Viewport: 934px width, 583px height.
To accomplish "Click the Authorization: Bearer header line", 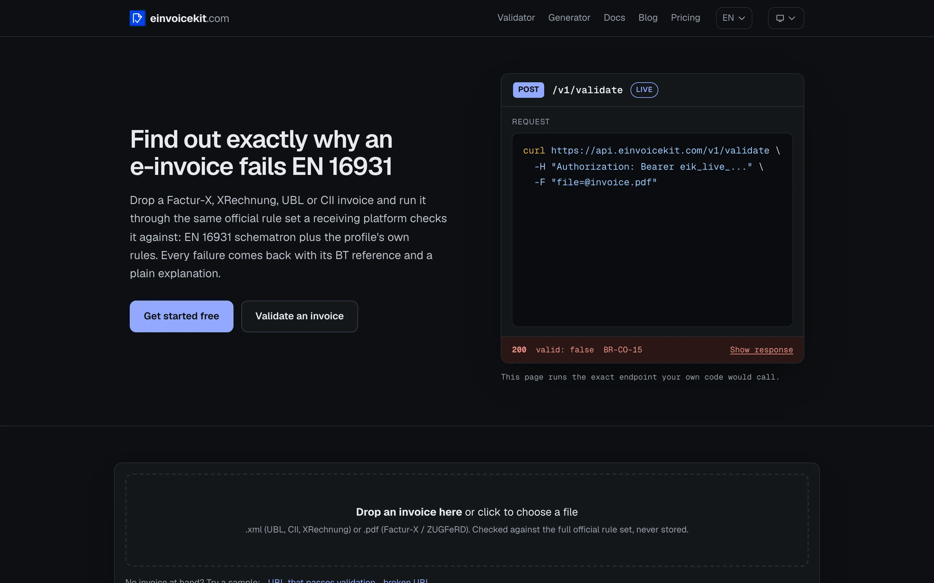I will (x=648, y=166).
